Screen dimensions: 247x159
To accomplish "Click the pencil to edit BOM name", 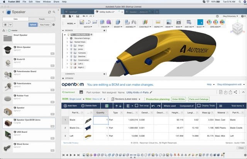I will [x=151, y=92].
